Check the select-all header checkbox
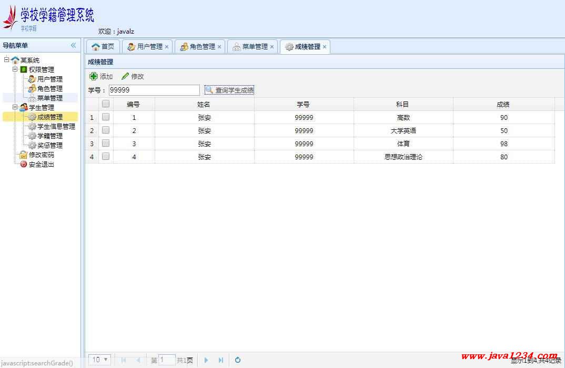 106,104
